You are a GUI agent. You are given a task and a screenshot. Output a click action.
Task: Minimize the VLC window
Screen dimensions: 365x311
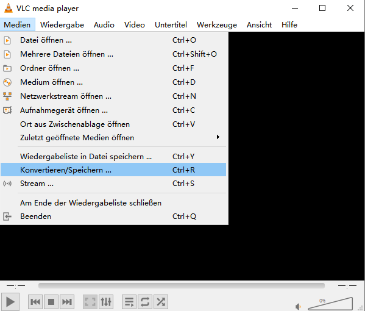[295, 8]
